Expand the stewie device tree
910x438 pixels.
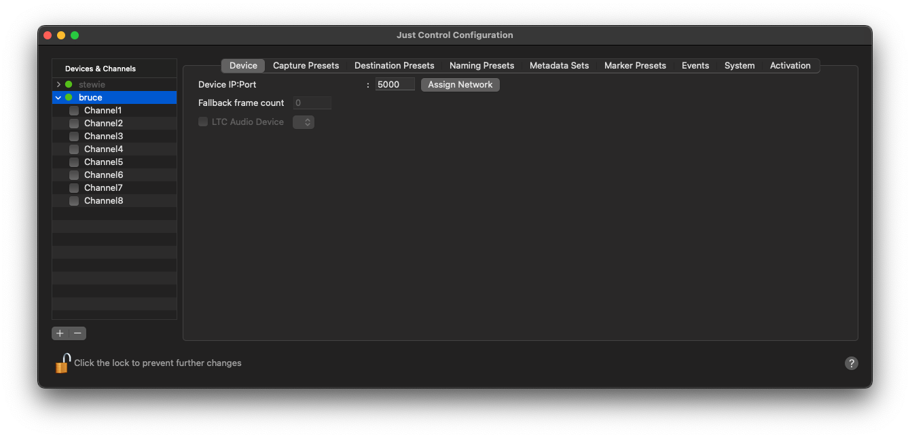click(x=58, y=85)
